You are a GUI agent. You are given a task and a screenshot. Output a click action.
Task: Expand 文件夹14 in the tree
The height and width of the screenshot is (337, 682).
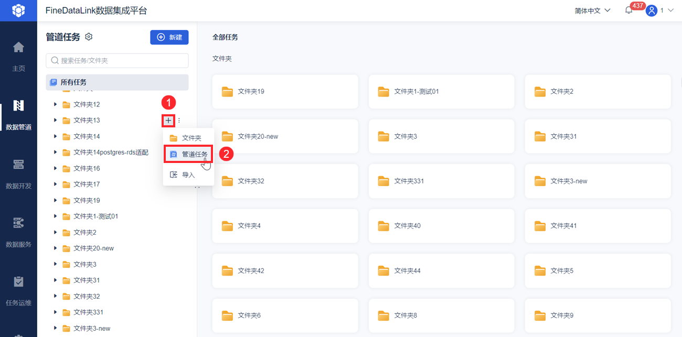(55, 136)
